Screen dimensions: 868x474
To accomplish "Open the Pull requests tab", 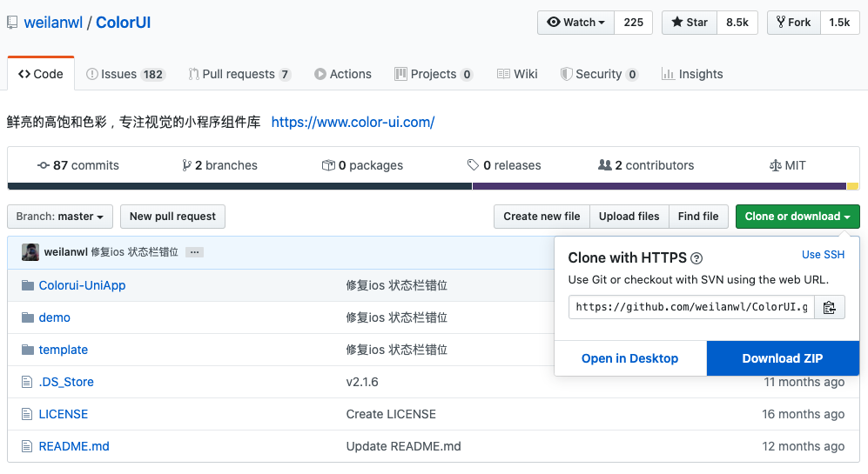I will tap(239, 74).
